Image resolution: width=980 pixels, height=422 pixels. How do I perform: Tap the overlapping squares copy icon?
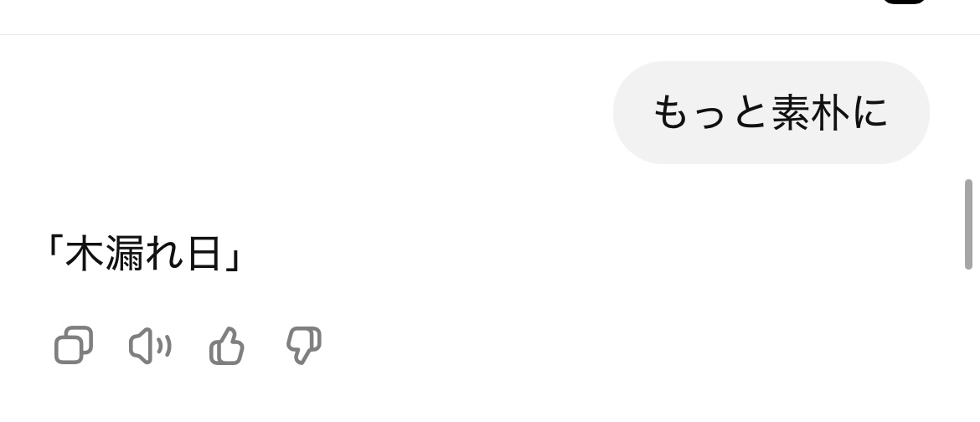(x=74, y=345)
